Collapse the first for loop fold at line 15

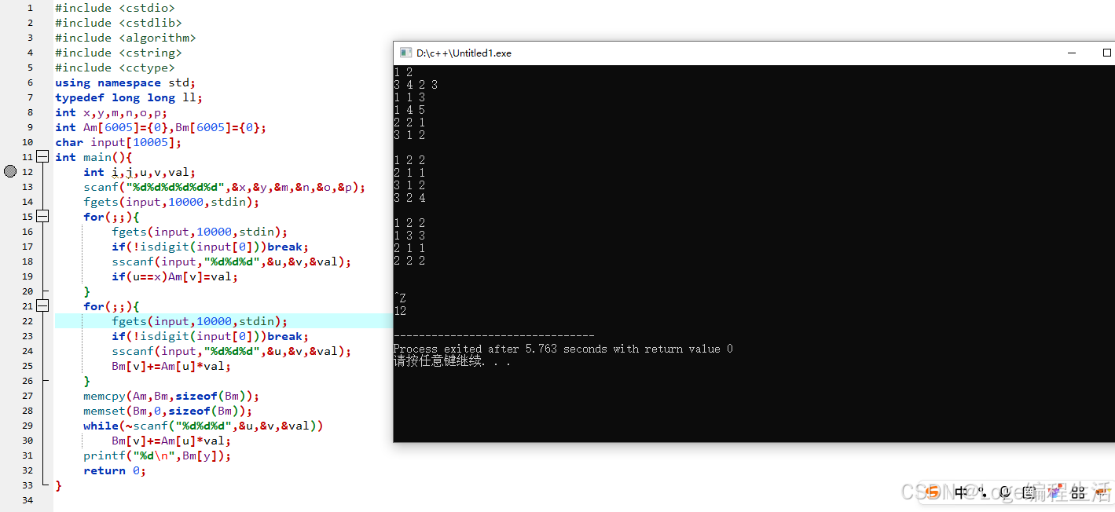[43, 217]
